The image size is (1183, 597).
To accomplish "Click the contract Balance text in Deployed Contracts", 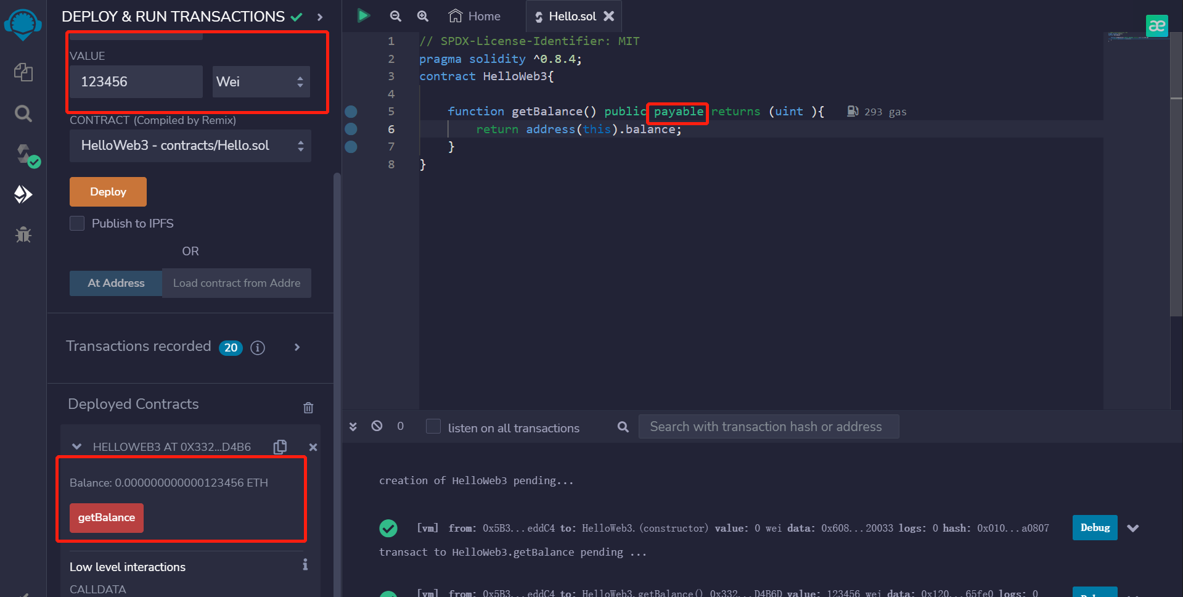I will [169, 483].
